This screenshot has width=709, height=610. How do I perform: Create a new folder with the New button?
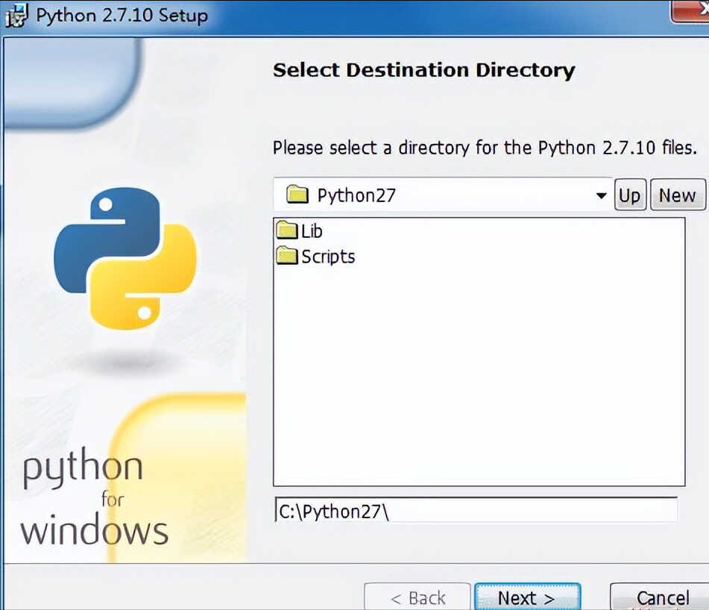(678, 195)
